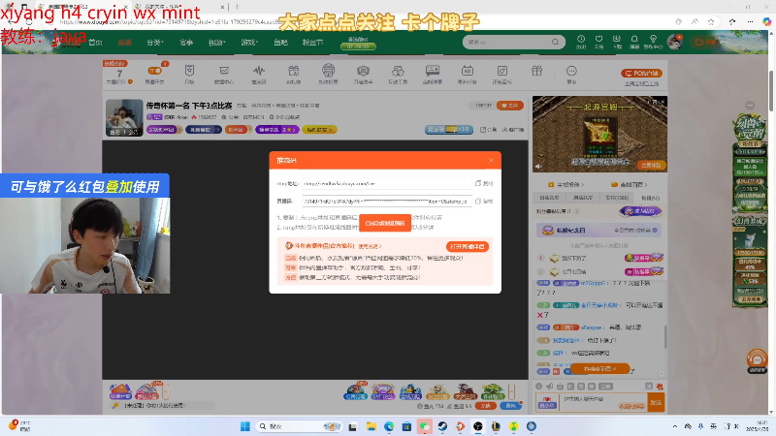Close the 推流码 dialog

click(491, 160)
